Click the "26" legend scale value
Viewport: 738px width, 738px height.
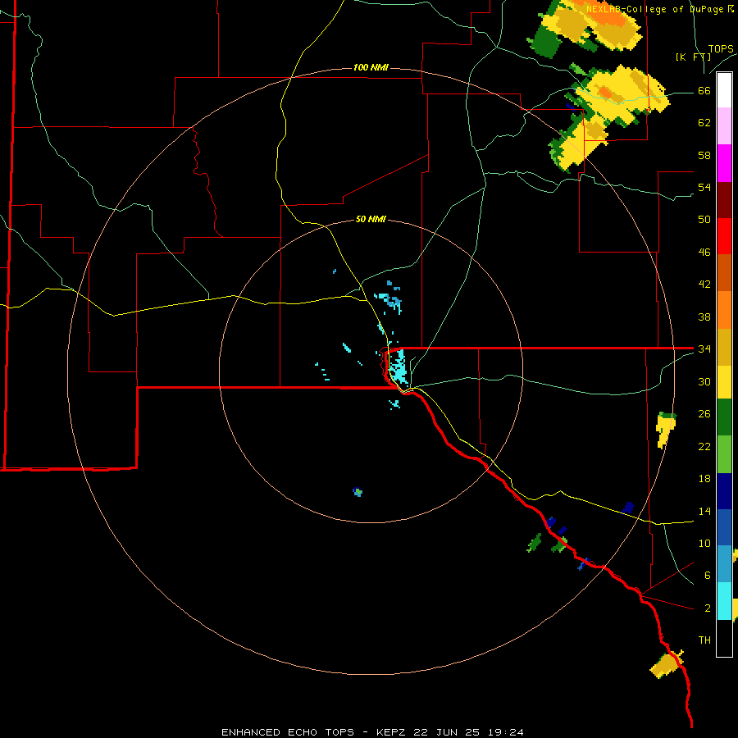(704, 414)
